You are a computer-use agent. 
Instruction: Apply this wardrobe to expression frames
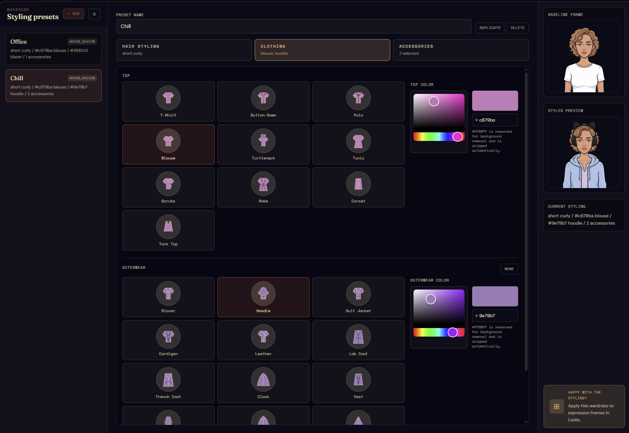584,407
